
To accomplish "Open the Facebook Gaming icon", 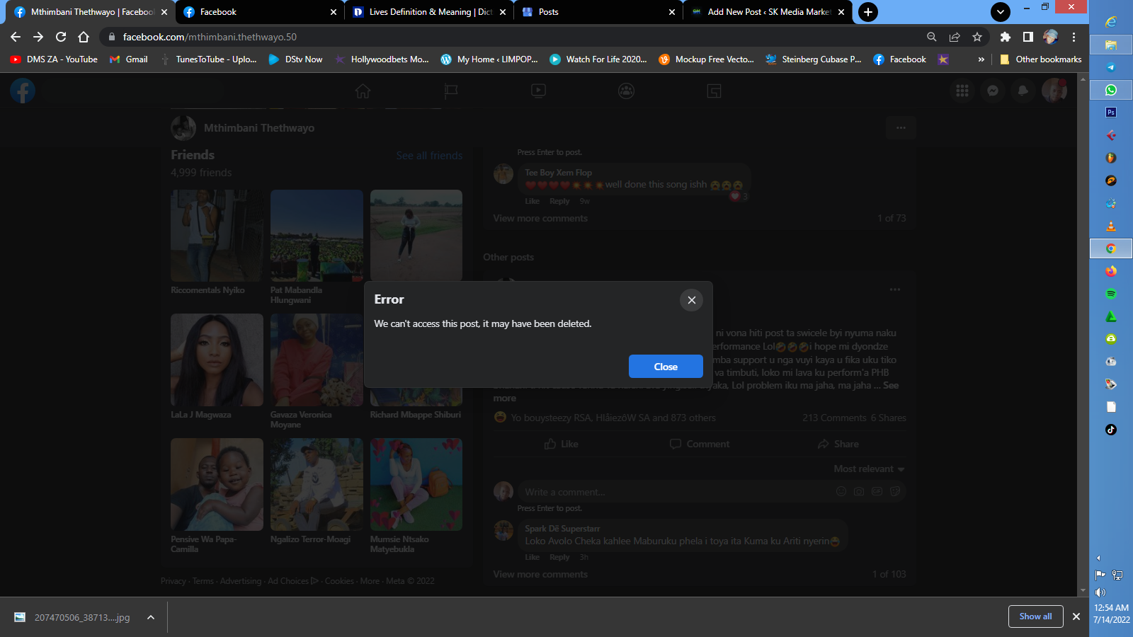I will pos(714,91).
